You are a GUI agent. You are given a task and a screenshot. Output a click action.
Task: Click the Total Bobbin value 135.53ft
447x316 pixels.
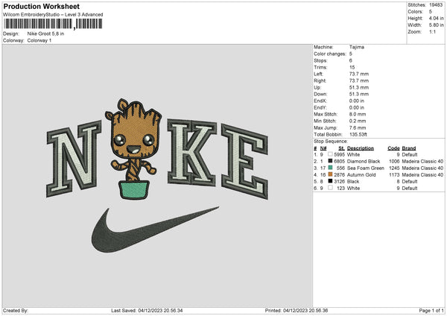(358, 134)
